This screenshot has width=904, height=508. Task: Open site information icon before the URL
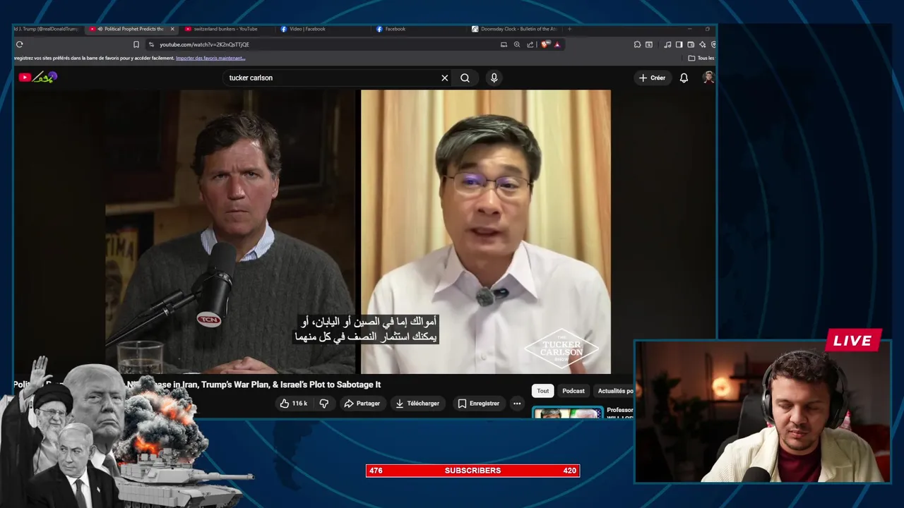click(151, 44)
